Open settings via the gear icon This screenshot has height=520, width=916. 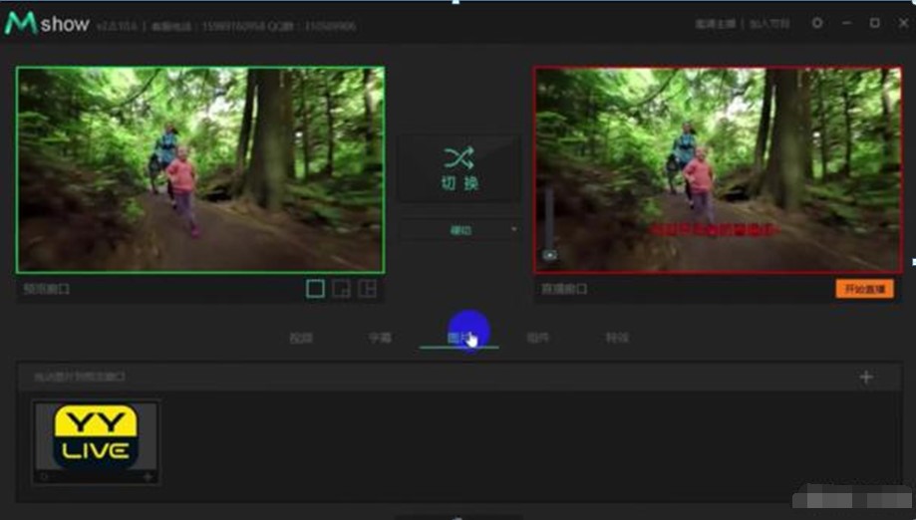pyautogui.click(x=817, y=23)
